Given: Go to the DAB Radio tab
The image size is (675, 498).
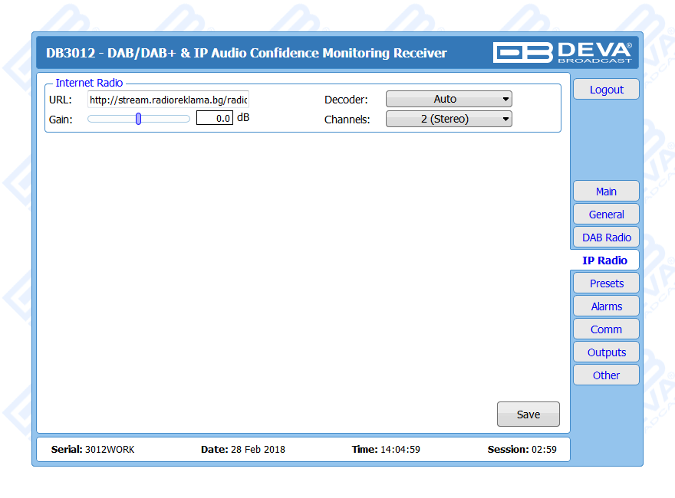Looking at the screenshot, I should point(606,238).
